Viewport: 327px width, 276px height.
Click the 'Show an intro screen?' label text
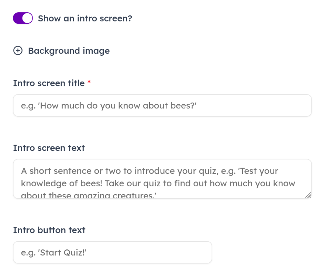coord(85,18)
